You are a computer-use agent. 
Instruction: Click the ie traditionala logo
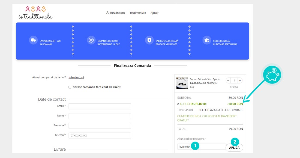click(x=35, y=13)
